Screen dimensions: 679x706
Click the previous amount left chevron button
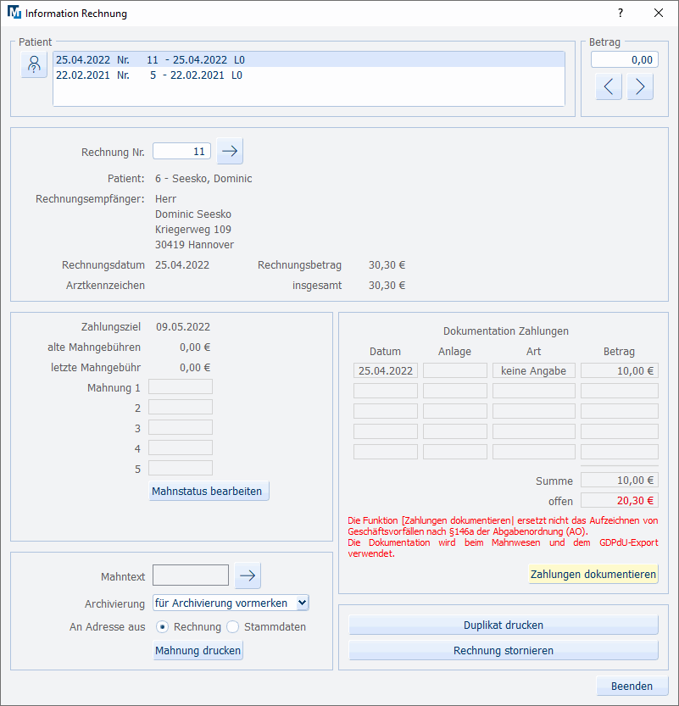609,86
